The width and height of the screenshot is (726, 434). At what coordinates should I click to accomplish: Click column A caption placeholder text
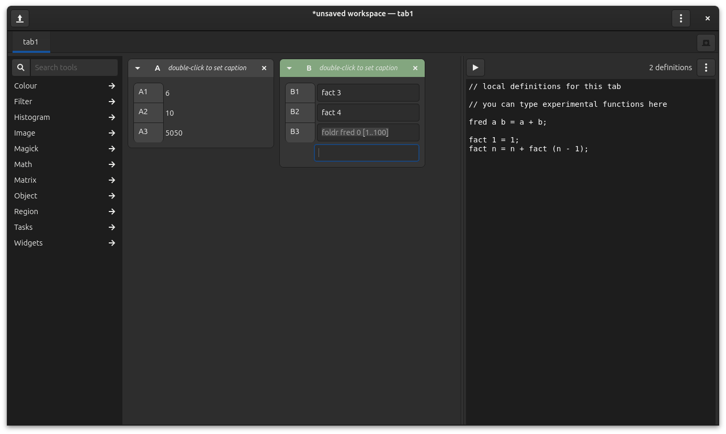(x=207, y=68)
